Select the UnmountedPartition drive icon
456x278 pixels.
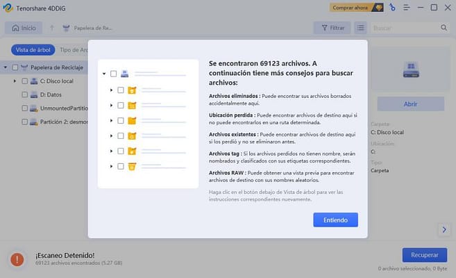[x=34, y=108]
